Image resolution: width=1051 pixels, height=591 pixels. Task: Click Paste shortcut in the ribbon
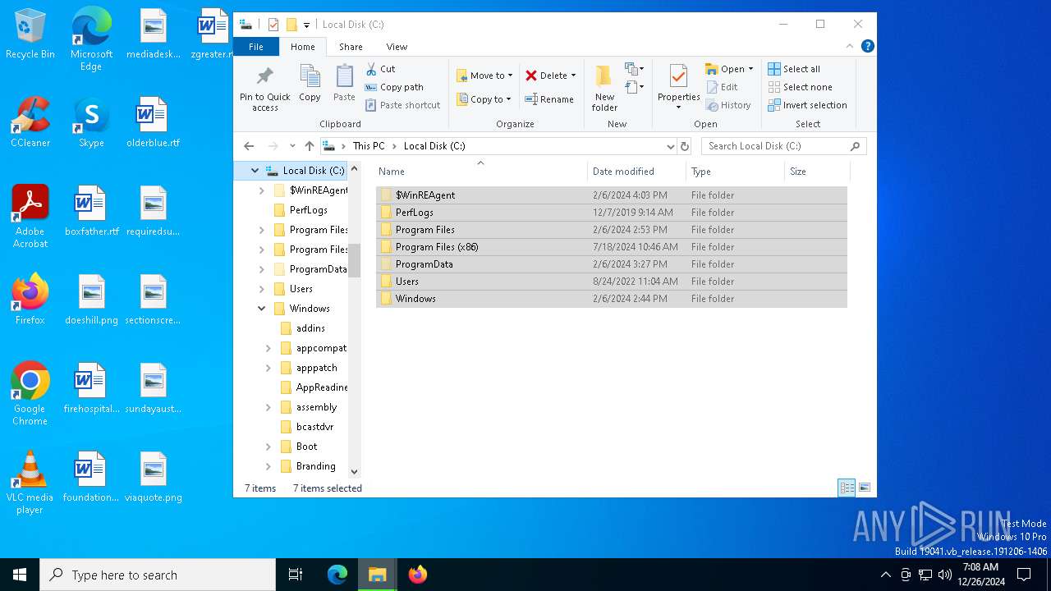tap(402, 105)
